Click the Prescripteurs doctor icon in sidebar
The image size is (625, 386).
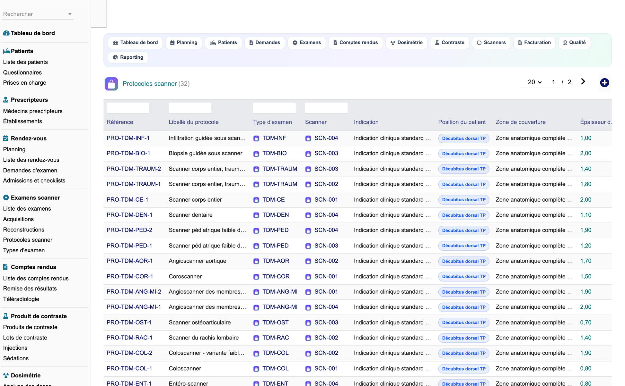point(6,100)
